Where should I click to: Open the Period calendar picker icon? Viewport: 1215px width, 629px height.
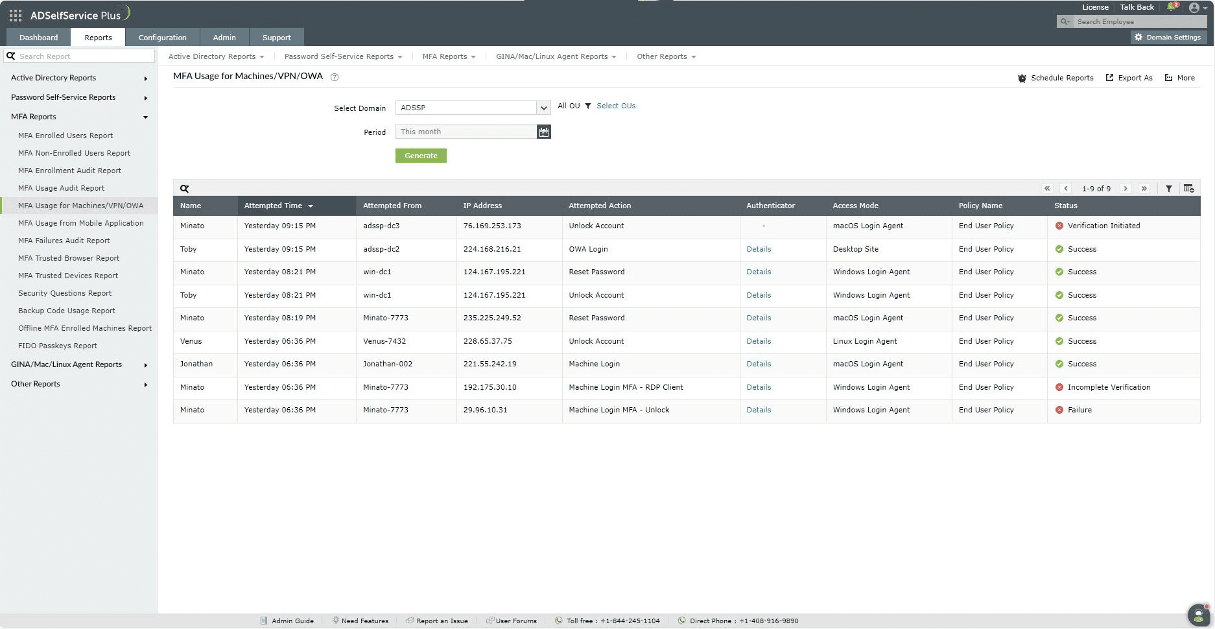(x=543, y=132)
